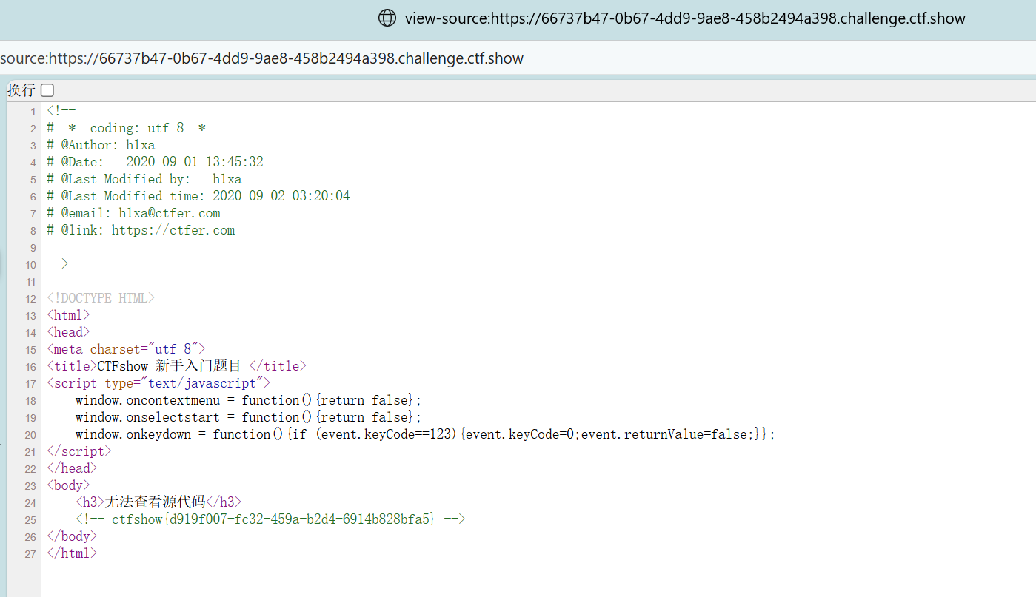This screenshot has width=1036, height=597.
Task: Click the comment closer --> on line 10
Action: point(57,264)
